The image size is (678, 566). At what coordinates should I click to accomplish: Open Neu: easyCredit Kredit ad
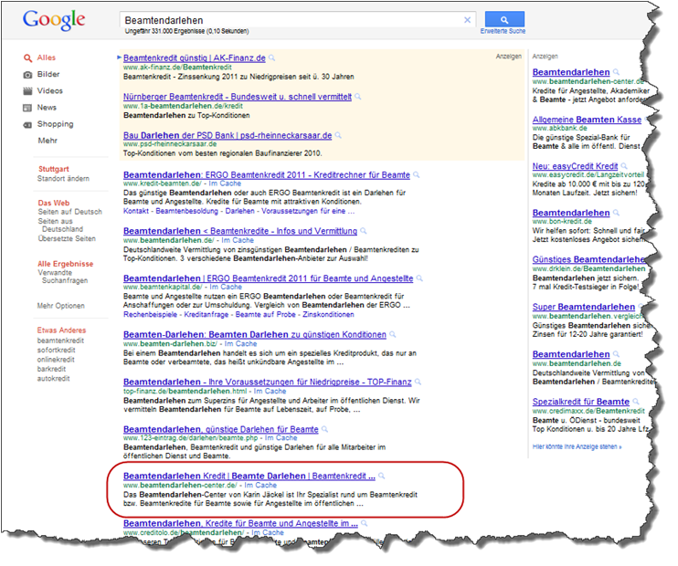575,166
